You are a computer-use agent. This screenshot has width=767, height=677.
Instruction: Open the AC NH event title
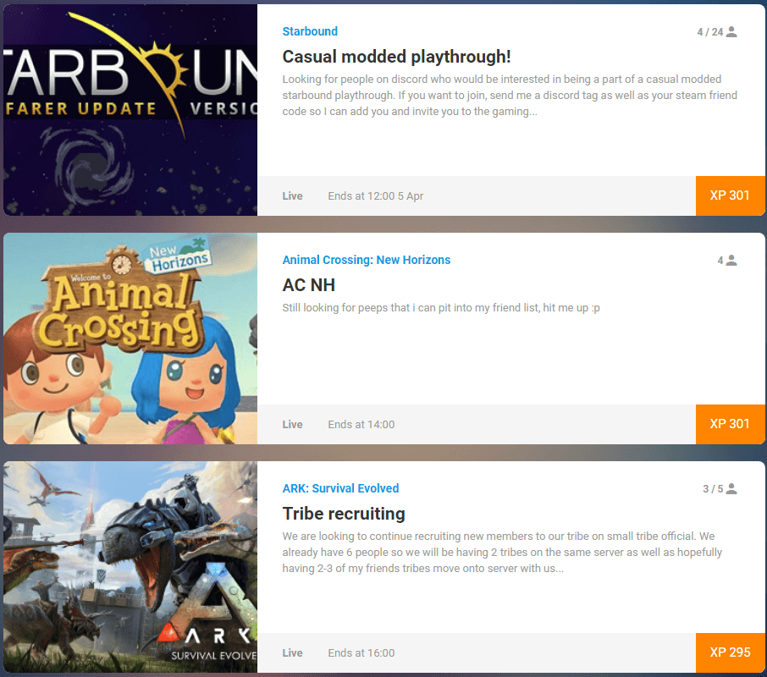pyautogui.click(x=309, y=285)
